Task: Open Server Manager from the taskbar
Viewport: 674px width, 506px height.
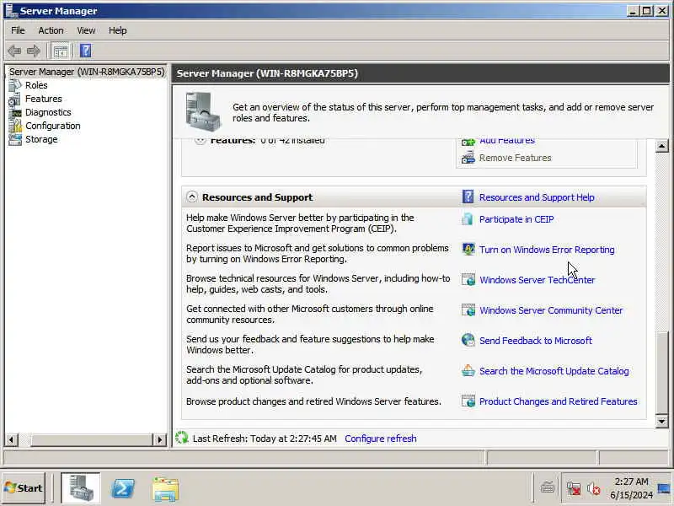Action: pos(80,488)
